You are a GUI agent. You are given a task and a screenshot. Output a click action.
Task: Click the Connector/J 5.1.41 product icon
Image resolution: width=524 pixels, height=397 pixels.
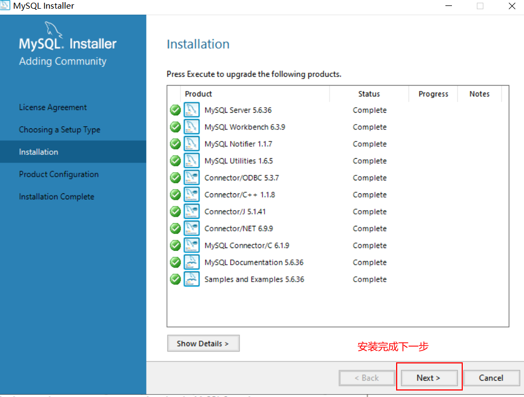tap(192, 211)
